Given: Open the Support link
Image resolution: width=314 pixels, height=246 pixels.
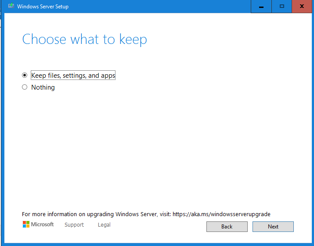Looking at the screenshot, I should pyautogui.click(x=74, y=225).
